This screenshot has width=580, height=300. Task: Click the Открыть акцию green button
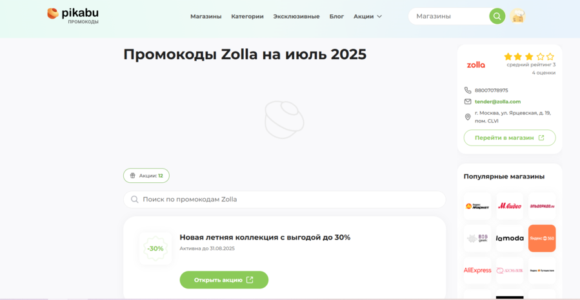(x=224, y=279)
